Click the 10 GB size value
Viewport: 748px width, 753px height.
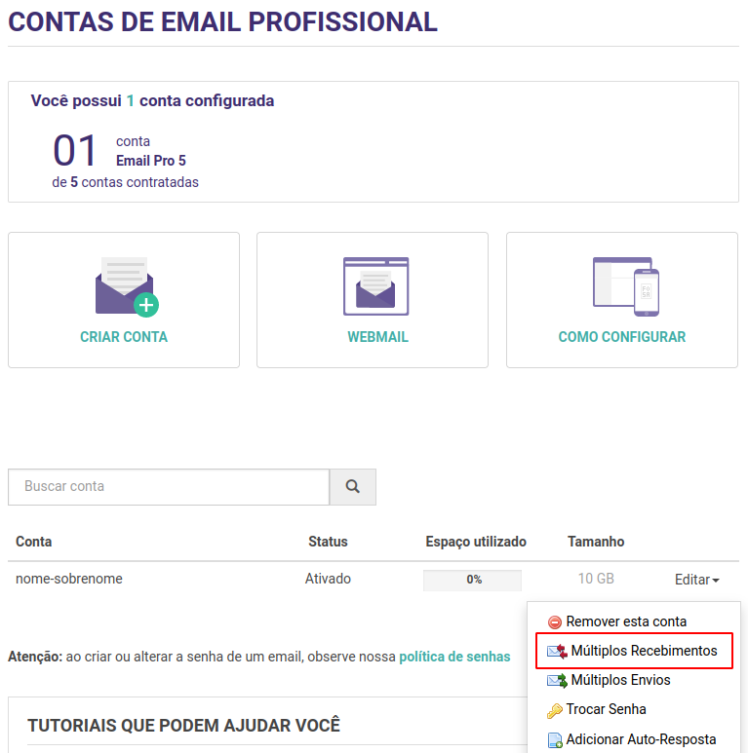coord(596,579)
